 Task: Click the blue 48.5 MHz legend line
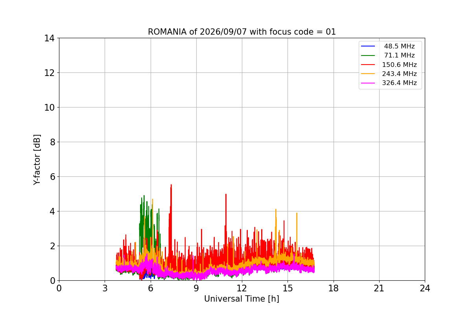coord(368,46)
